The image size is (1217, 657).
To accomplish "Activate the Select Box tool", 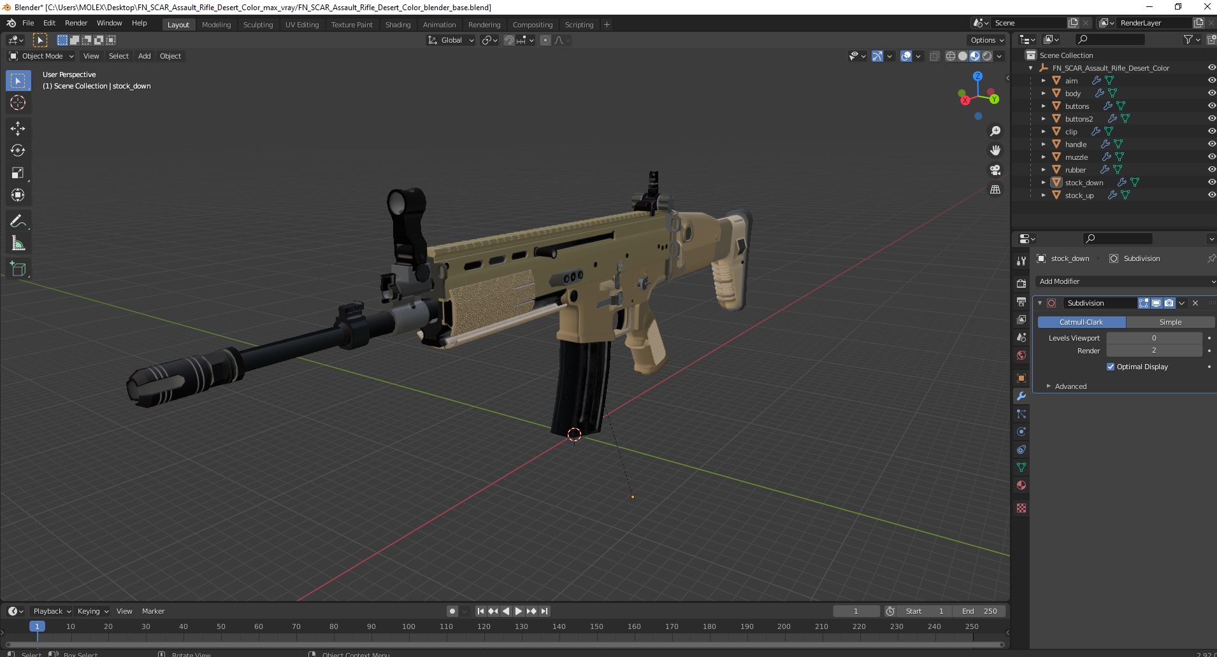I will (18, 80).
